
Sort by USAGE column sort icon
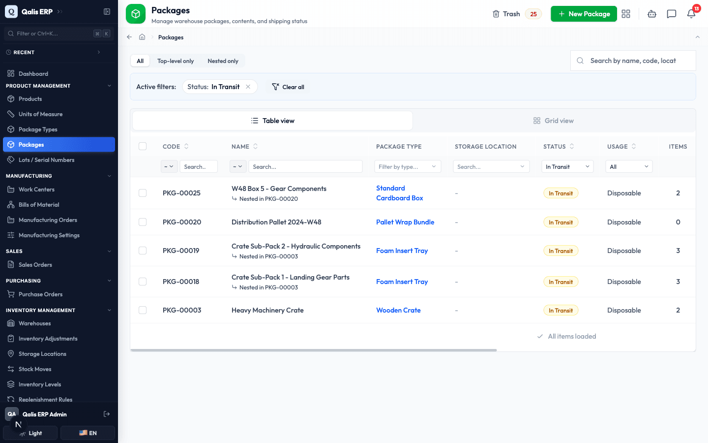tap(634, 146)
